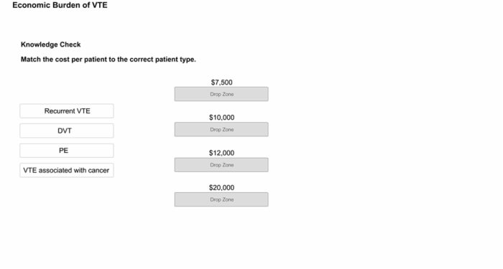
Task: Select the VTE associated with cancer card
Action: click(x=67, y=171)
